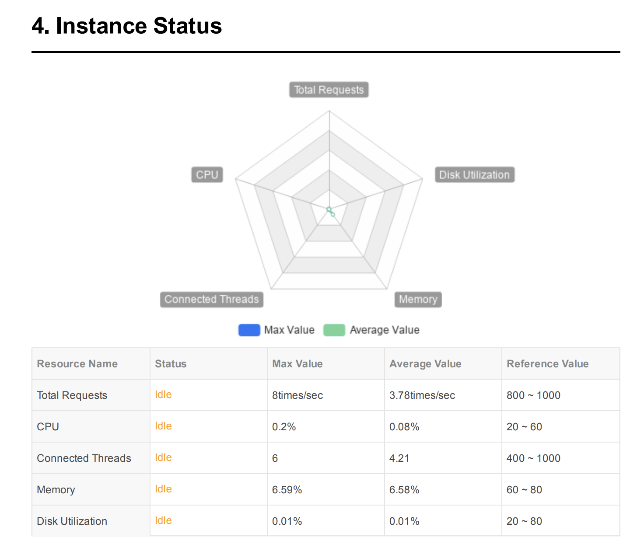Viewport: 644px width, 558px height.
Task: Select the 4.21 average value
Action: (x=399, y=458)
